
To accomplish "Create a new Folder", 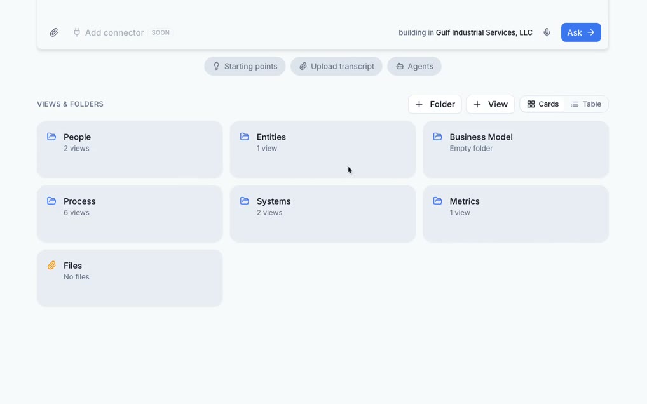I will click(435, 104).
